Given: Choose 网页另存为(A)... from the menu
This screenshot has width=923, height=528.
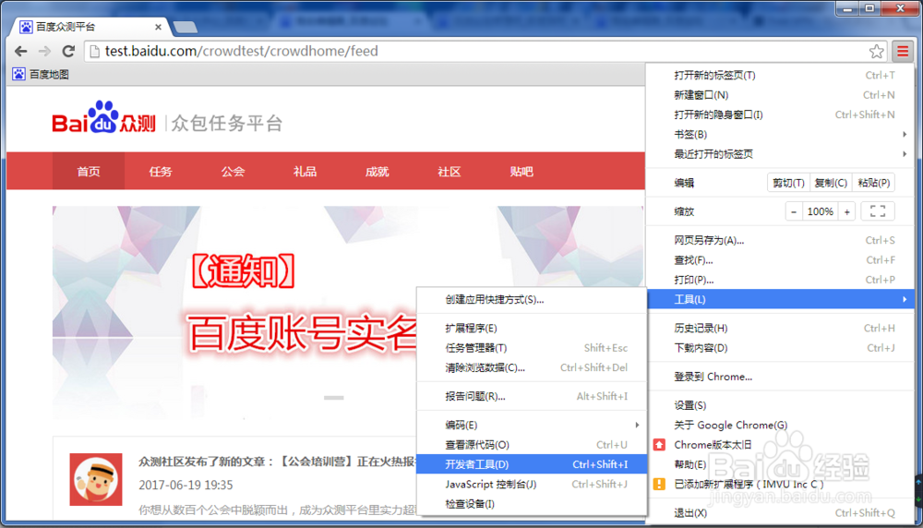Looking at the screenshot, I should [x=780, y=240].
